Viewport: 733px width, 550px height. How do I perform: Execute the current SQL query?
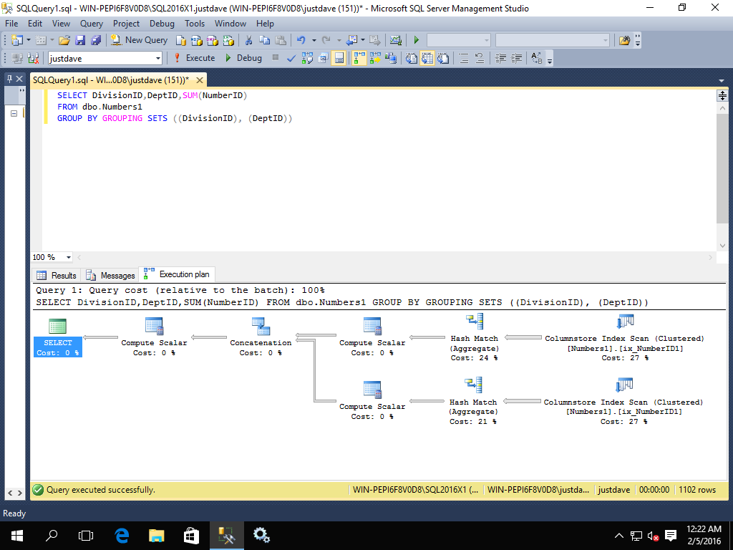pos(194,58)
